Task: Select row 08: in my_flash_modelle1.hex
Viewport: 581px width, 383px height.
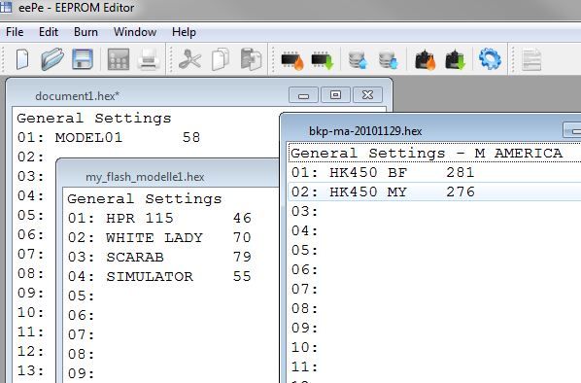Action: click(82, 354)
